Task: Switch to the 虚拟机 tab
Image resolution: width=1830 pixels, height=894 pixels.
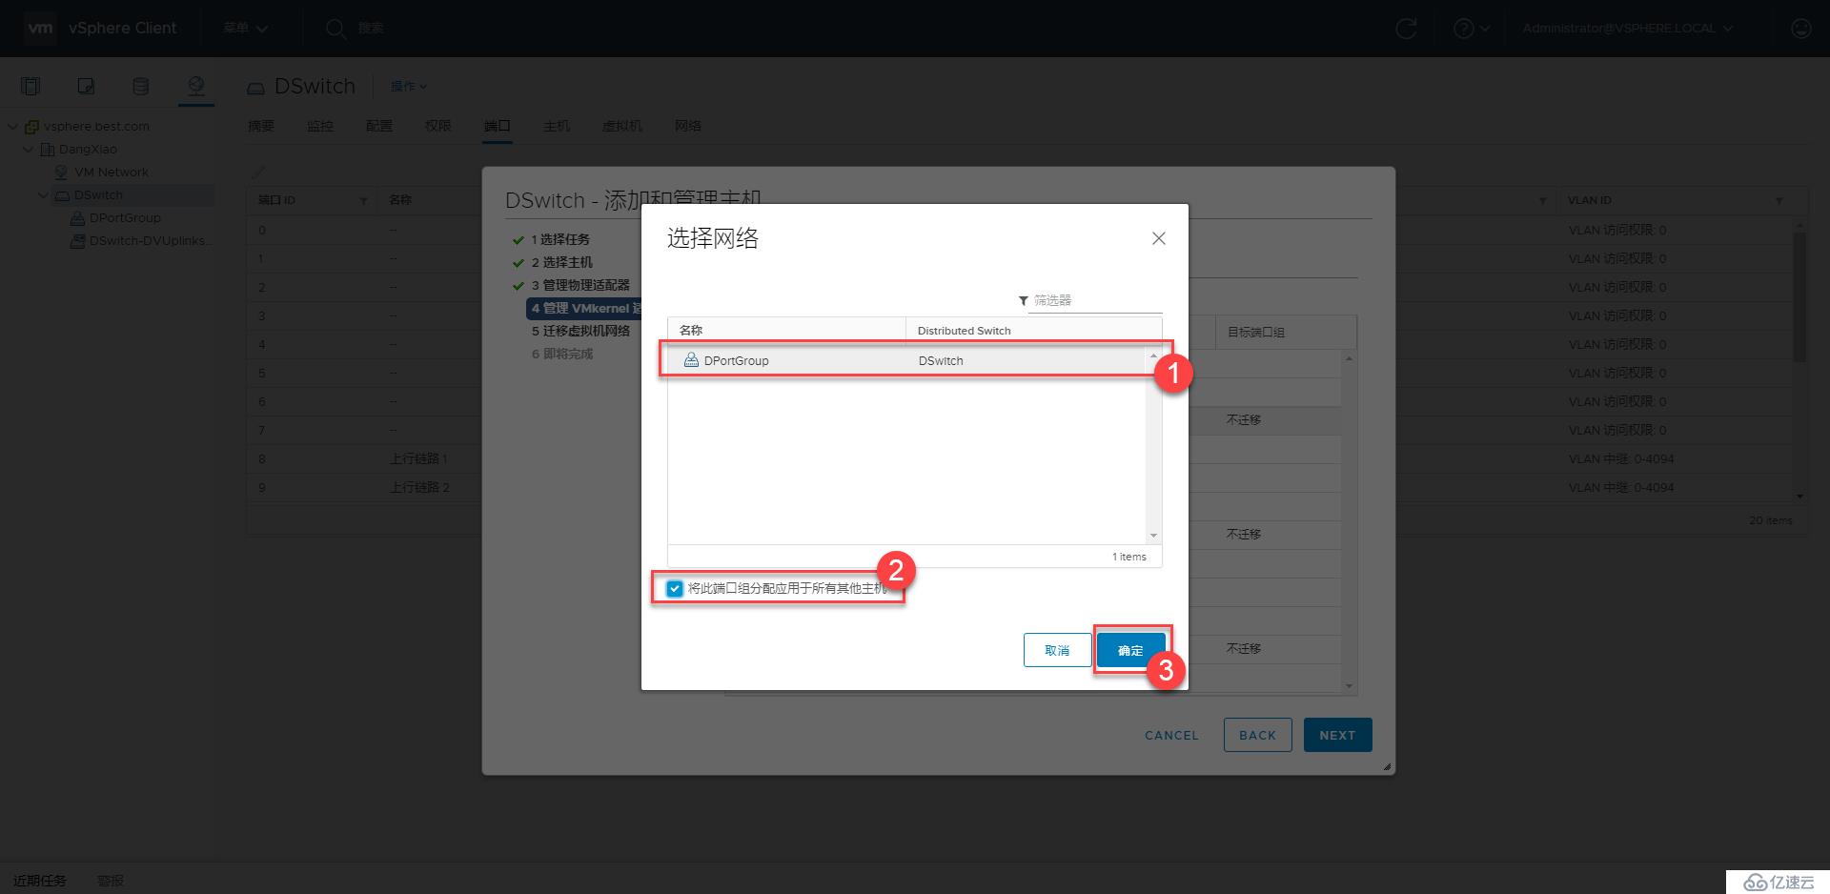Action: (x=621, y=126)
